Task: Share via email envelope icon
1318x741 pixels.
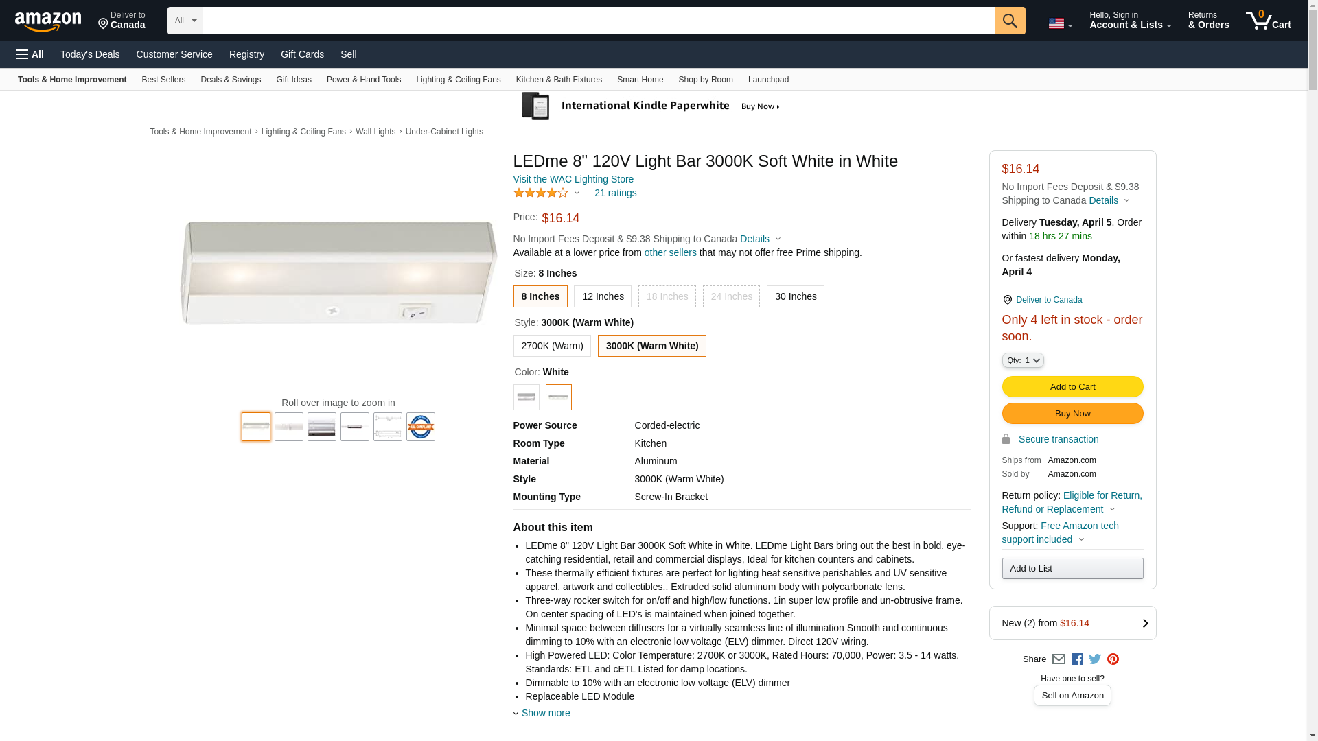Action: click(1059, 659)
